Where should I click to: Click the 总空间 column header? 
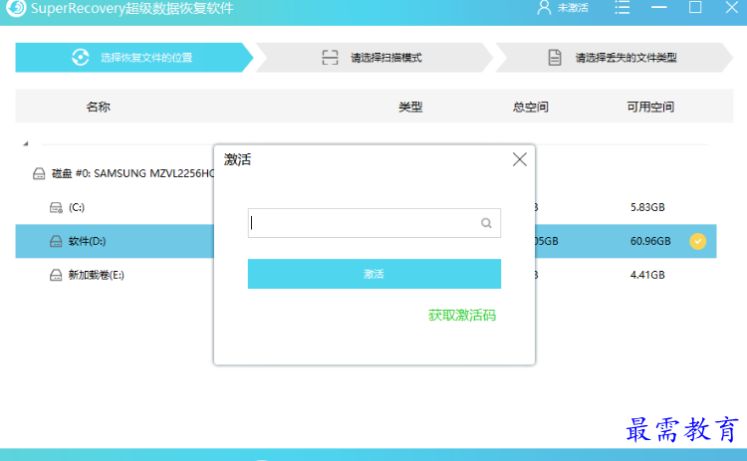[x=530, y=107]
